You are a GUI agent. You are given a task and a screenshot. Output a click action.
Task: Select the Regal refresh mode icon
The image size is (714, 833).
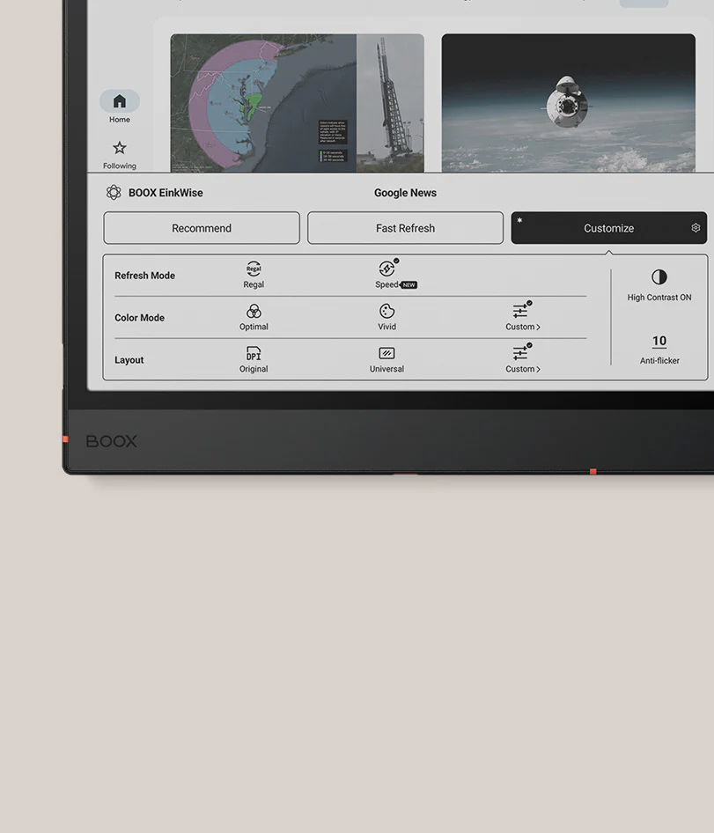tap(254, 269)
